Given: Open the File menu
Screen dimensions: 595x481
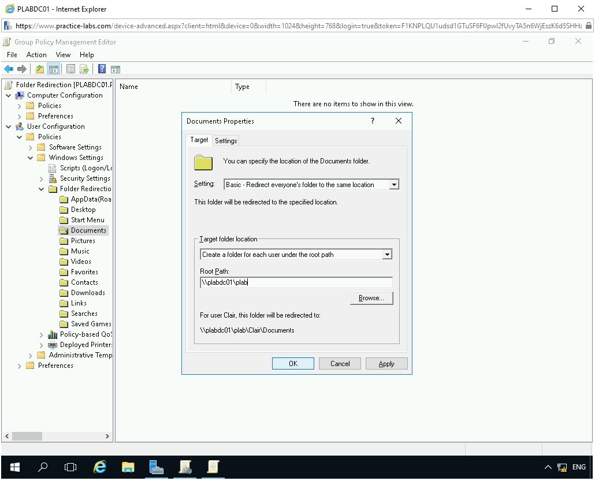Looking at the screenshot, I should tap(12, 55).
